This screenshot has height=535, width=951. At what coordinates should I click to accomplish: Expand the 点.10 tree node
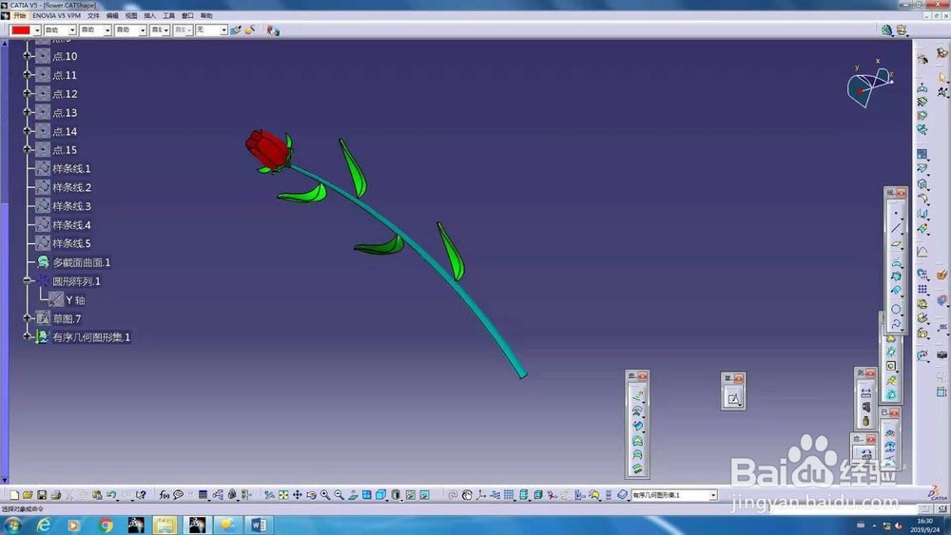point(27,56)
